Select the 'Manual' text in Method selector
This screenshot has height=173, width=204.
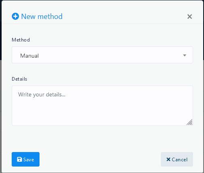click(29, 56)
